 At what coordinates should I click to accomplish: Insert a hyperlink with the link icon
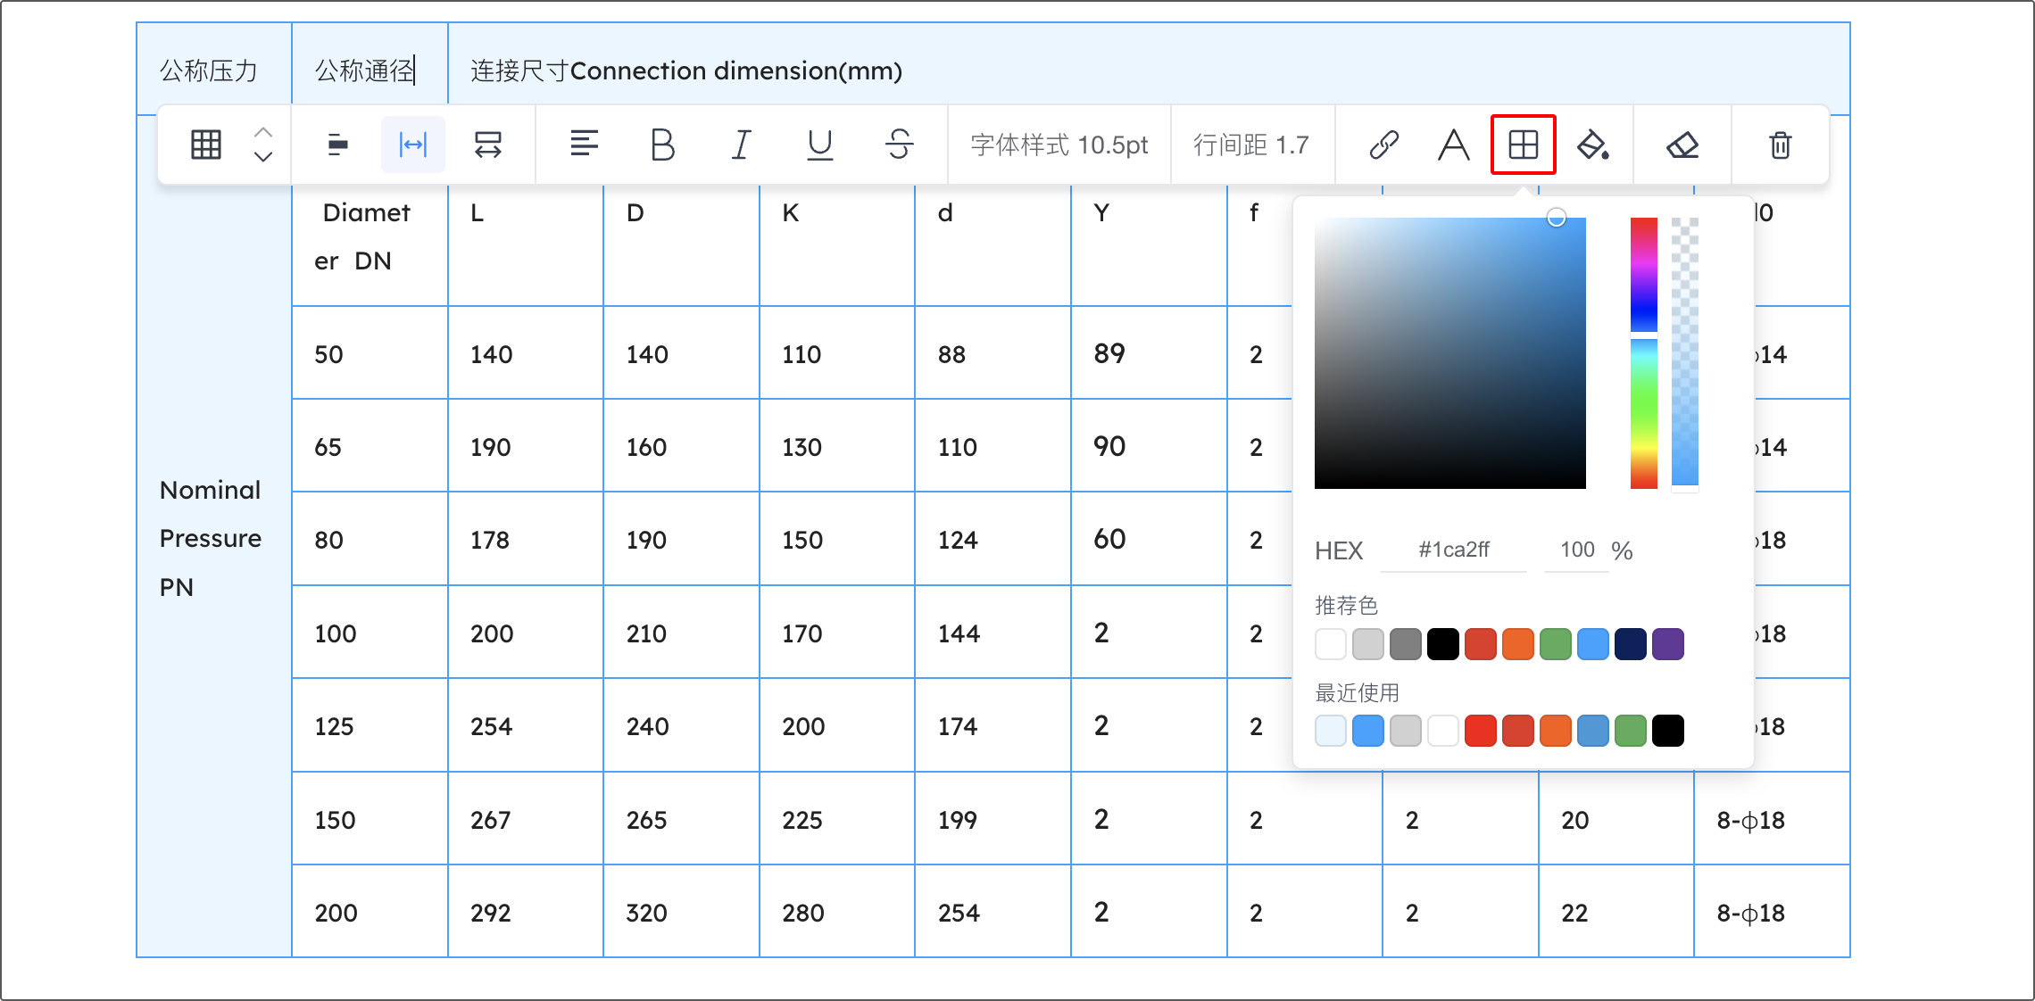coord(1384,145)
